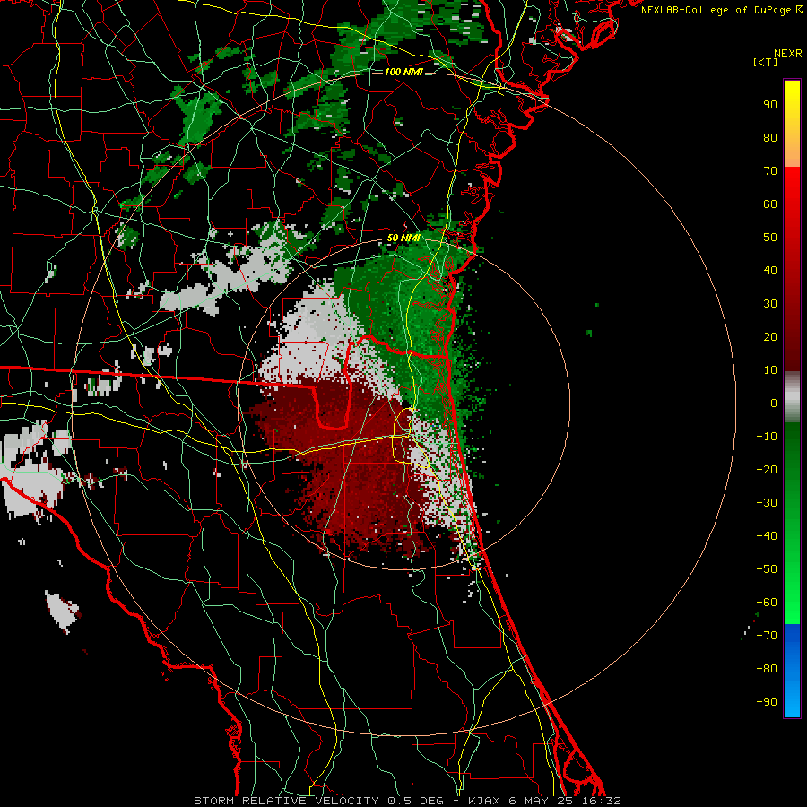Click the 30 value on the velocity scale

click(770, 304)
